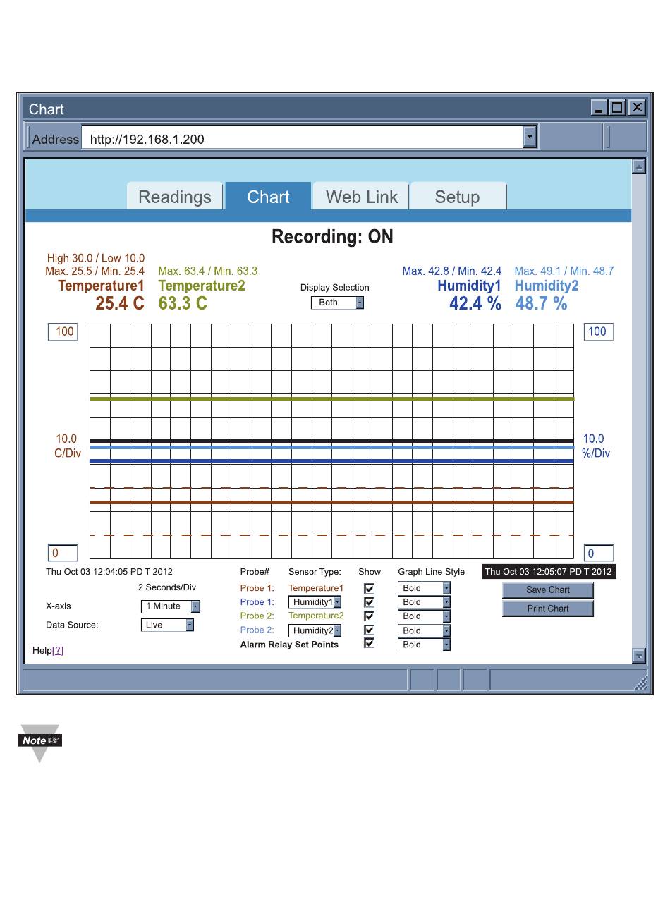This screenshot has height=904, width=670.
Task: Click the "Graph Line Style" column header
Action: coord(432,572)
